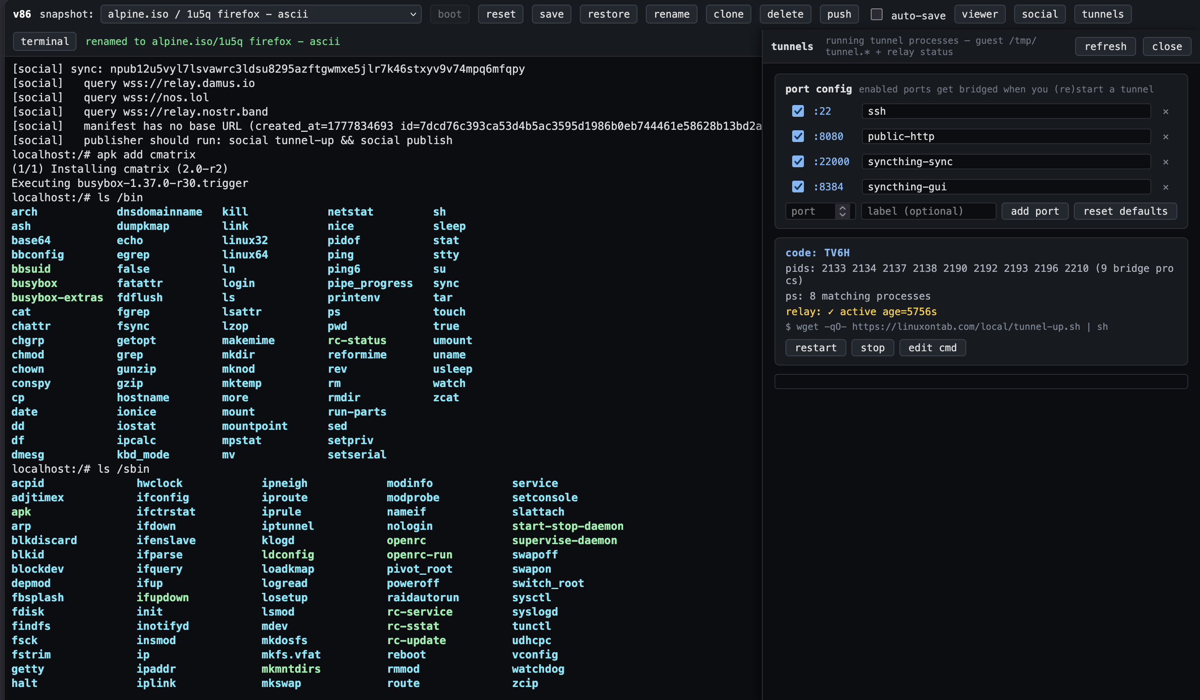Click 'openrc-run' in the /sbin listing
This screenshot has height=700, width=1200.
(420, 554)
